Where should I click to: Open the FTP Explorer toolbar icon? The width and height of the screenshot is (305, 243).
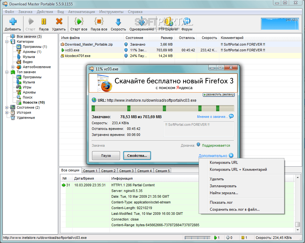pyautogui.click(x=169, y=21)
